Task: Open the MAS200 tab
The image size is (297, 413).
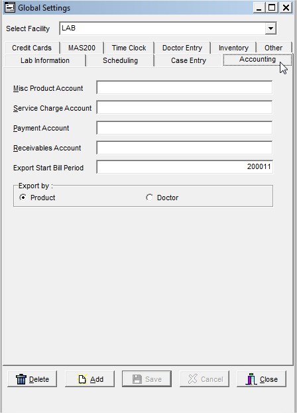Action: point(82,48)
